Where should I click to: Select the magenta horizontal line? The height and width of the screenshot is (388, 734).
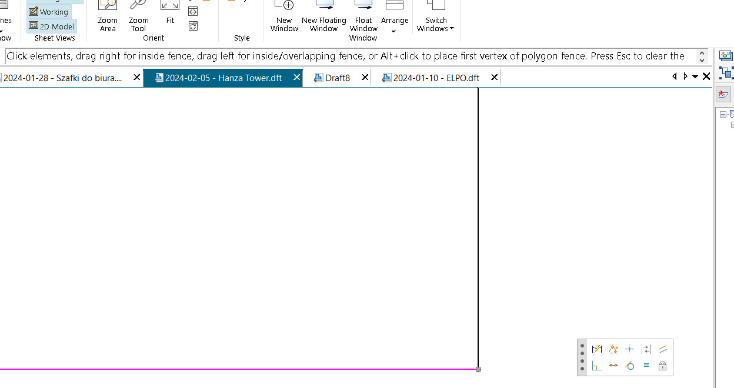[238, 369]
